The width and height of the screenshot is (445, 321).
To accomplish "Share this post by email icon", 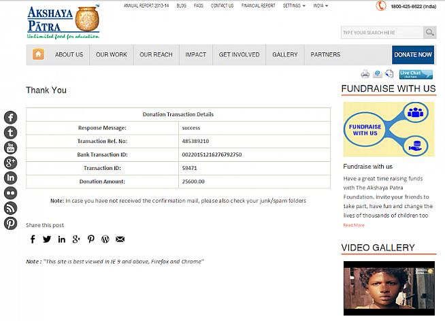I will tap(120, 239).
